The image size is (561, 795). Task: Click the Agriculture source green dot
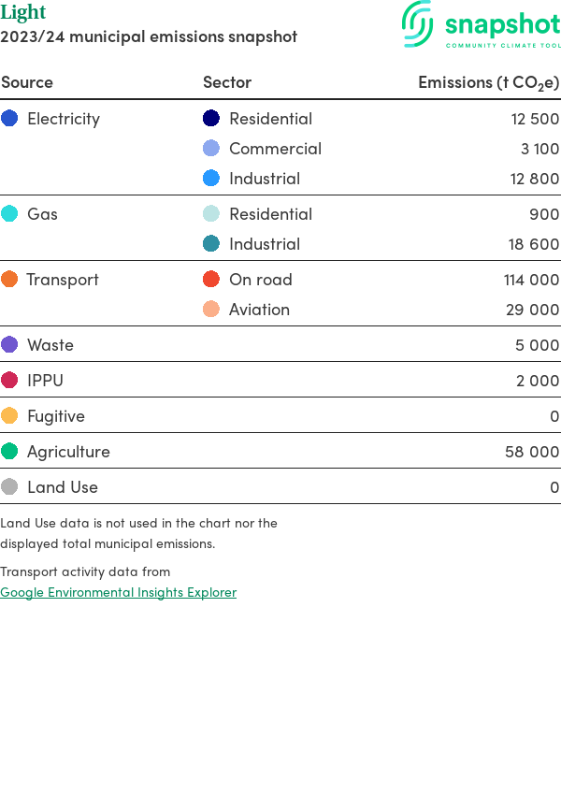pyautogui.click(x=9, y=452)
